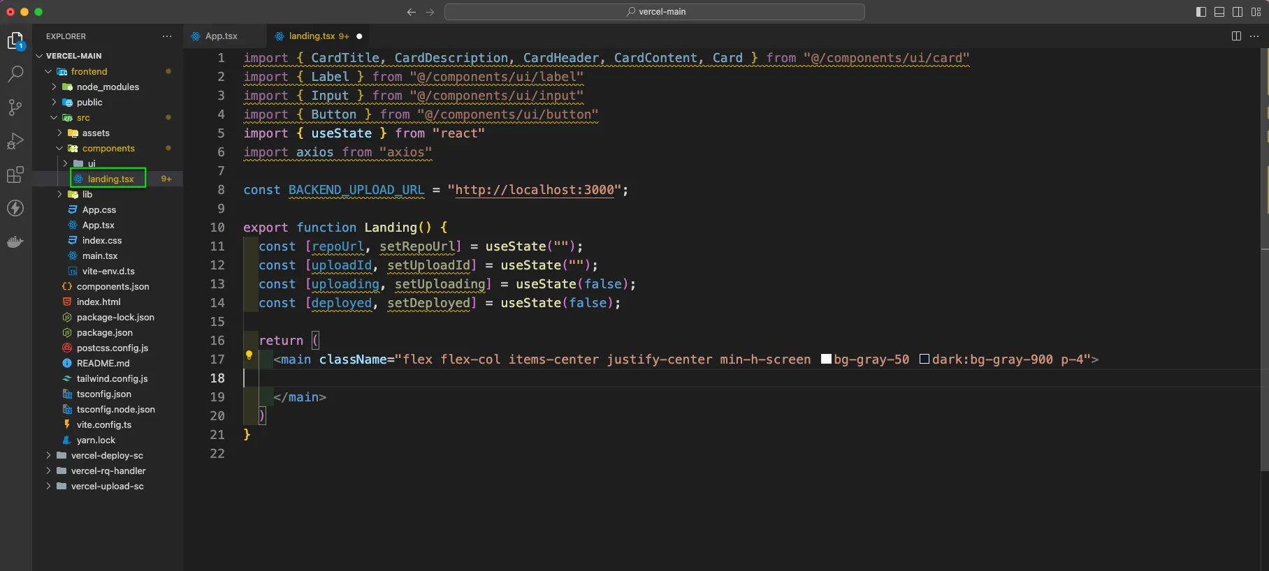Screen dimensions: 1269x571
Task: Open the Extensions view
Action: pyautogui.click(x=15, y=175)
